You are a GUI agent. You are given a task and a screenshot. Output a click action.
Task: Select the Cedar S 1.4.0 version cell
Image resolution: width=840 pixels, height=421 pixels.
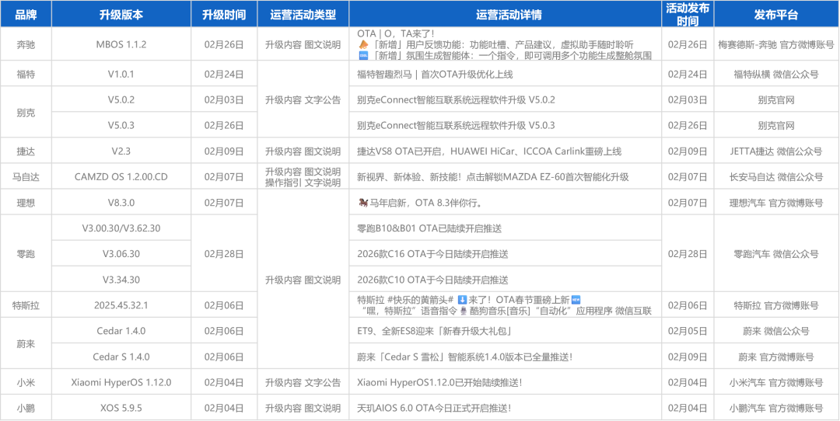click(x=121, y=357)
